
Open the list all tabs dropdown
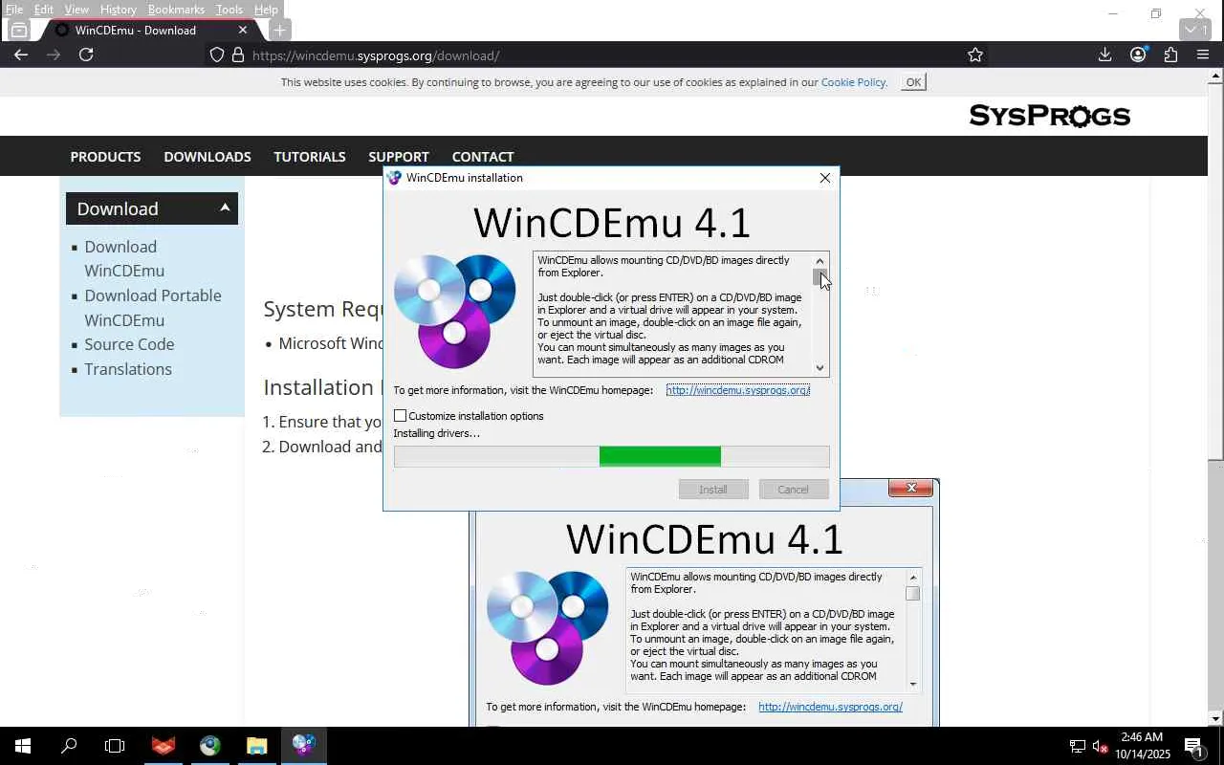(1196, 30)
